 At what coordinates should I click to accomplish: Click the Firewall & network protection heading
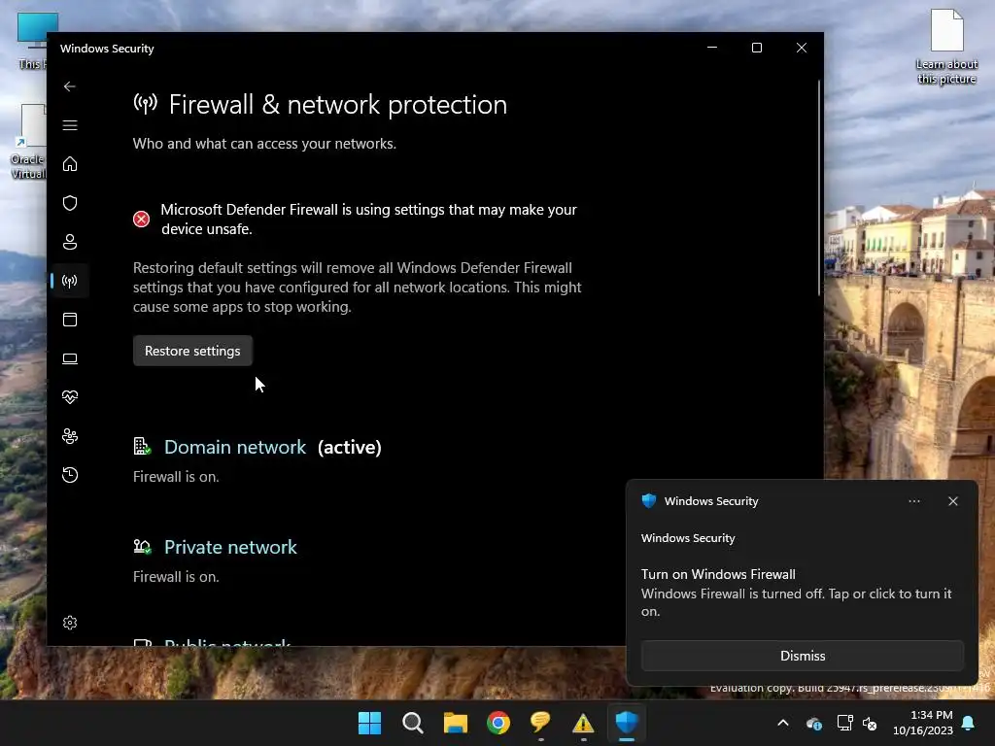pos(337,105)
